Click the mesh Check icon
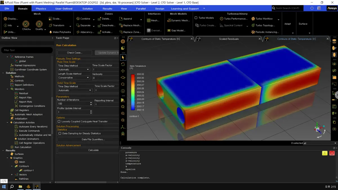The image size is (338, 190). click(x=26, y=24)
